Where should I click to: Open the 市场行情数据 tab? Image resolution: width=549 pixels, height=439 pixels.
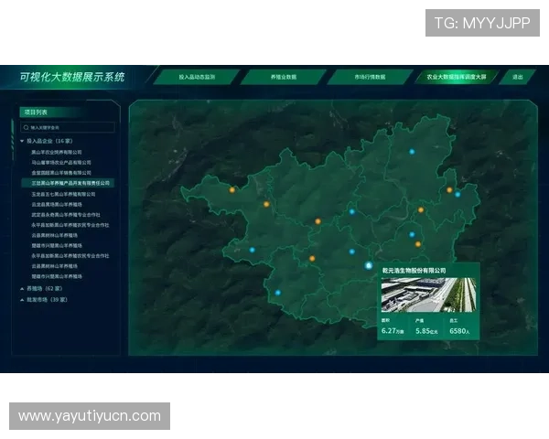tap(370, 77)
